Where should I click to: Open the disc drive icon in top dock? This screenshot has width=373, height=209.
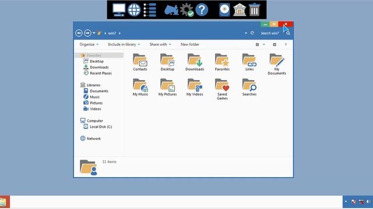tap(224, 10)
